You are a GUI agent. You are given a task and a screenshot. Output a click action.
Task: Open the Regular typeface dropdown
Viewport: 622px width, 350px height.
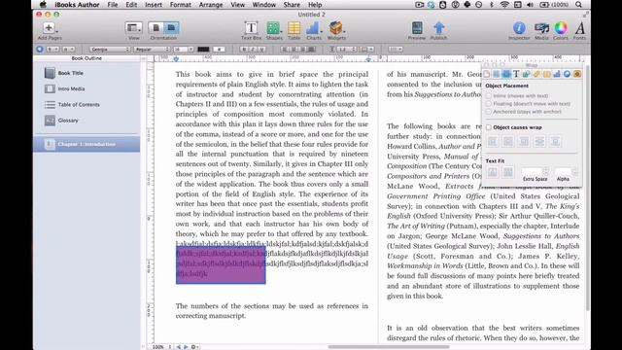tap(152, 50)
